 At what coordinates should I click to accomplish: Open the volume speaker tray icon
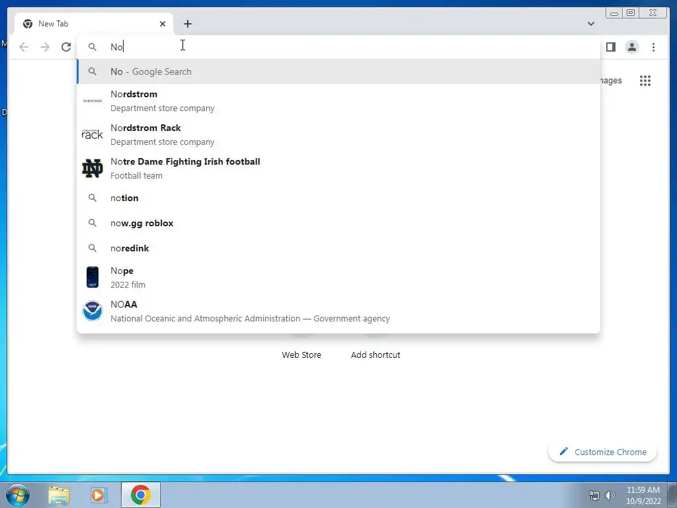(610, 495)
